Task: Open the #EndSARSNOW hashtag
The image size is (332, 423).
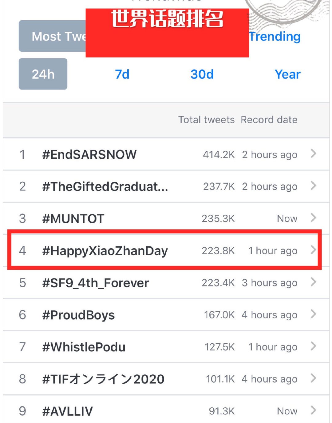Action: pos(89,154)
